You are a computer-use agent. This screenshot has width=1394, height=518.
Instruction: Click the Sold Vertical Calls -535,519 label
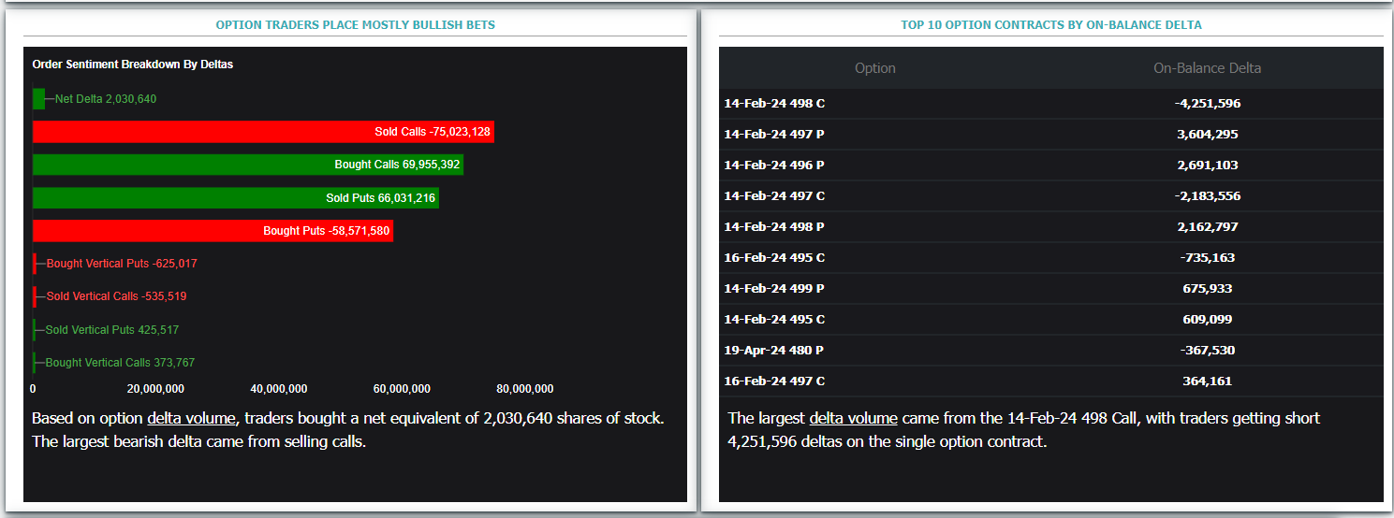116,296
